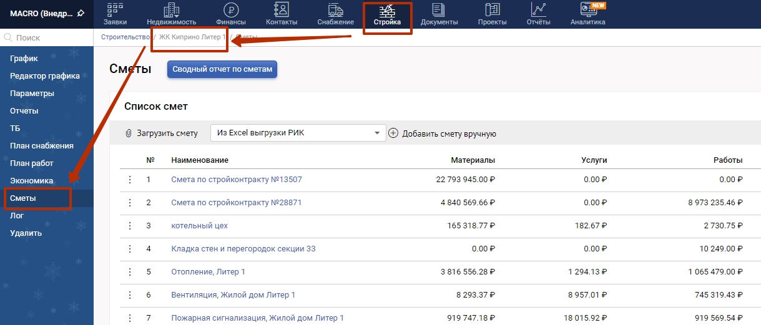Image resolution: width=761 pixels, height=325 pixels.
Task: Open Редактор графика in the sidebar
Action: 45,76
